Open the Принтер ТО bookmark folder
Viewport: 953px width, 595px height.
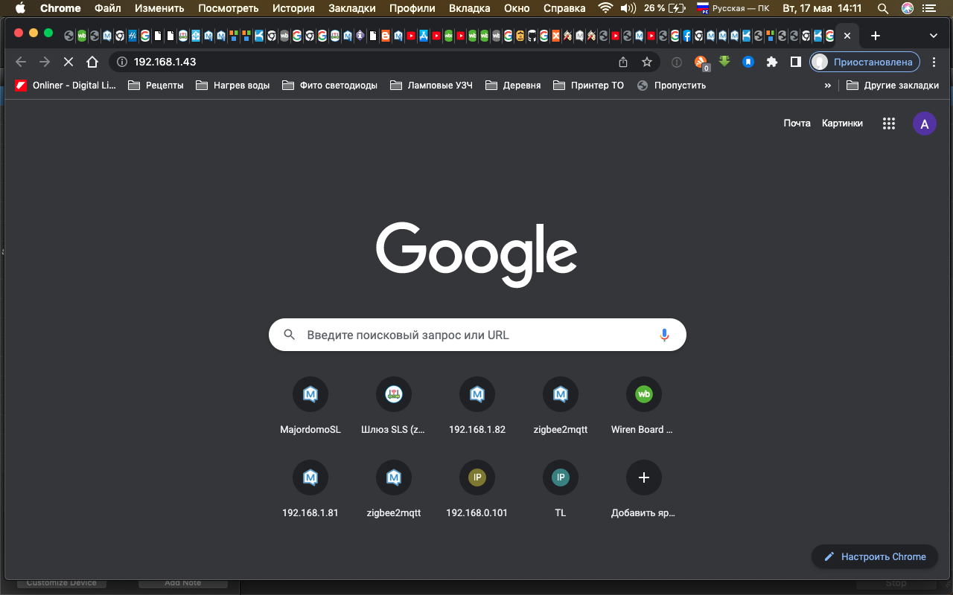tap(589, 86)
